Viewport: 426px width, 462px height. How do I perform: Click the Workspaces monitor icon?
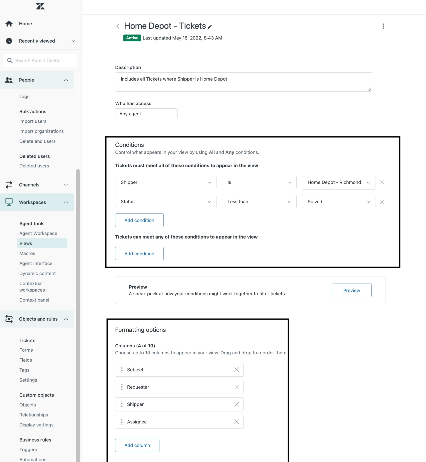click(x=9, y=202)
